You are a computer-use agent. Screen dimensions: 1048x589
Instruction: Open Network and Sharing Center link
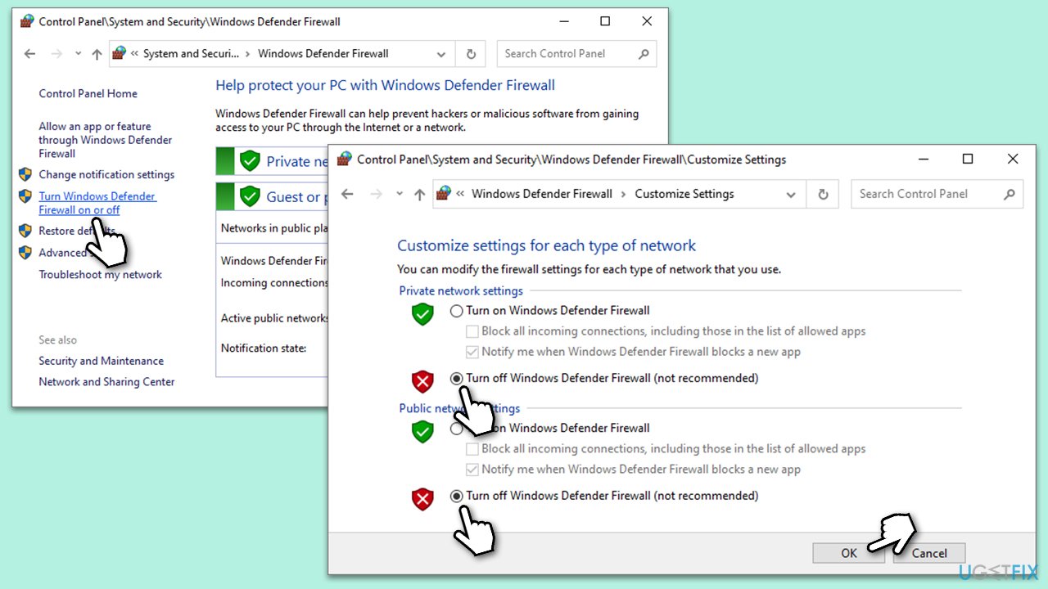tap(107, 381)
